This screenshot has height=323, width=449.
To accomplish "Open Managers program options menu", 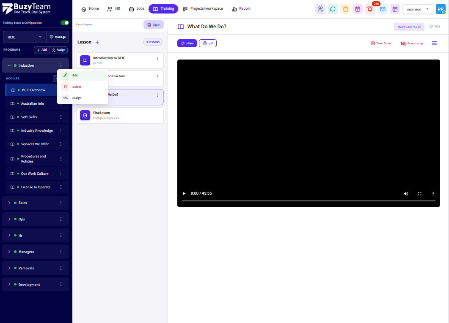I will (x=61, y=252).
